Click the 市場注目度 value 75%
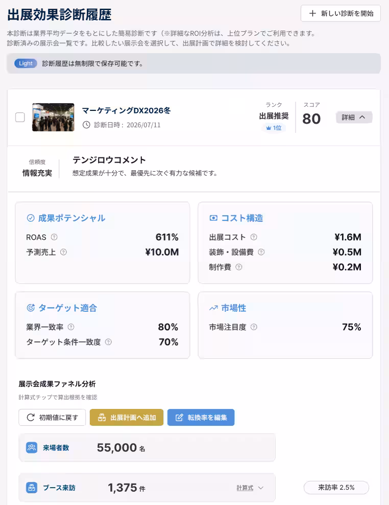The width and height of the screenshot is (389, 505). point(352,327)
